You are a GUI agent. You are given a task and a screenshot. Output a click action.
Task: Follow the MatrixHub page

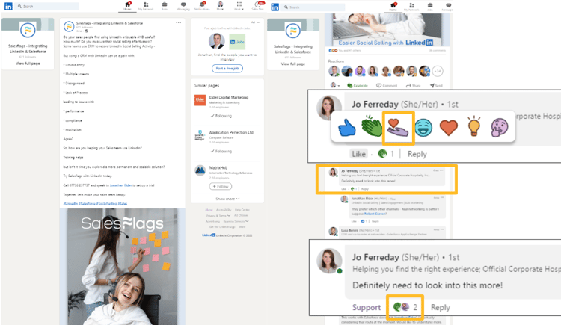click(221, 186)
